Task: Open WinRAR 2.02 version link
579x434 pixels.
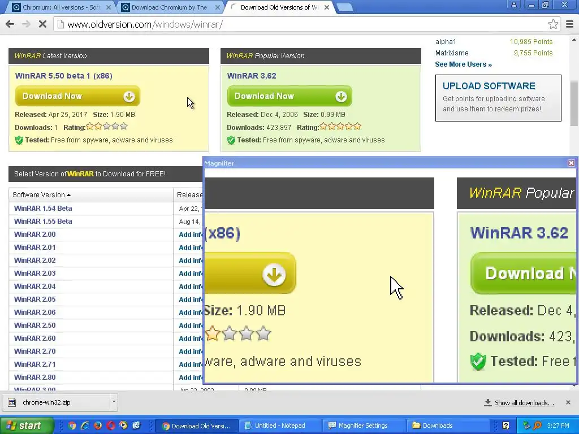Action: (34, 261)
